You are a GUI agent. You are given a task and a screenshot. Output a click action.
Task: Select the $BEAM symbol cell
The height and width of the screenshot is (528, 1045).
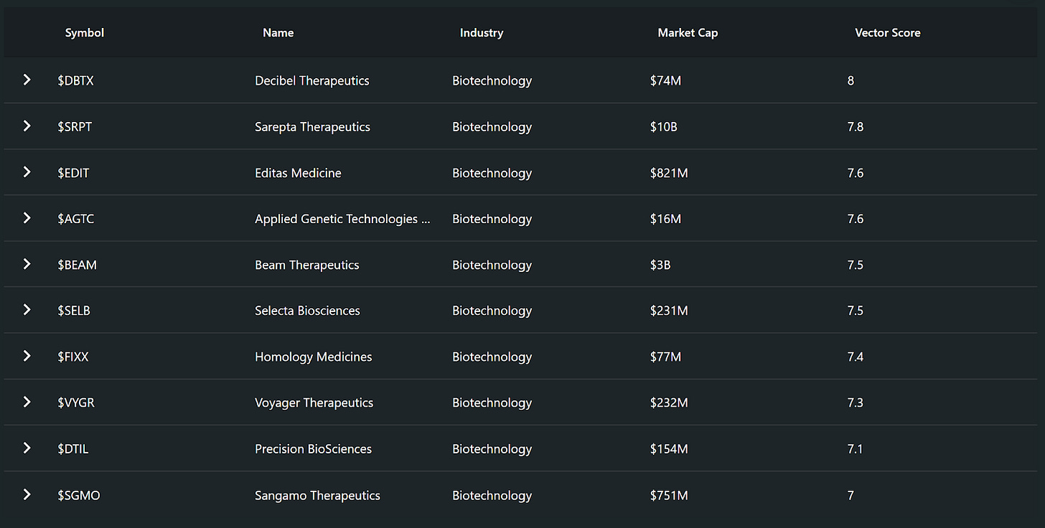click(77, 265)
